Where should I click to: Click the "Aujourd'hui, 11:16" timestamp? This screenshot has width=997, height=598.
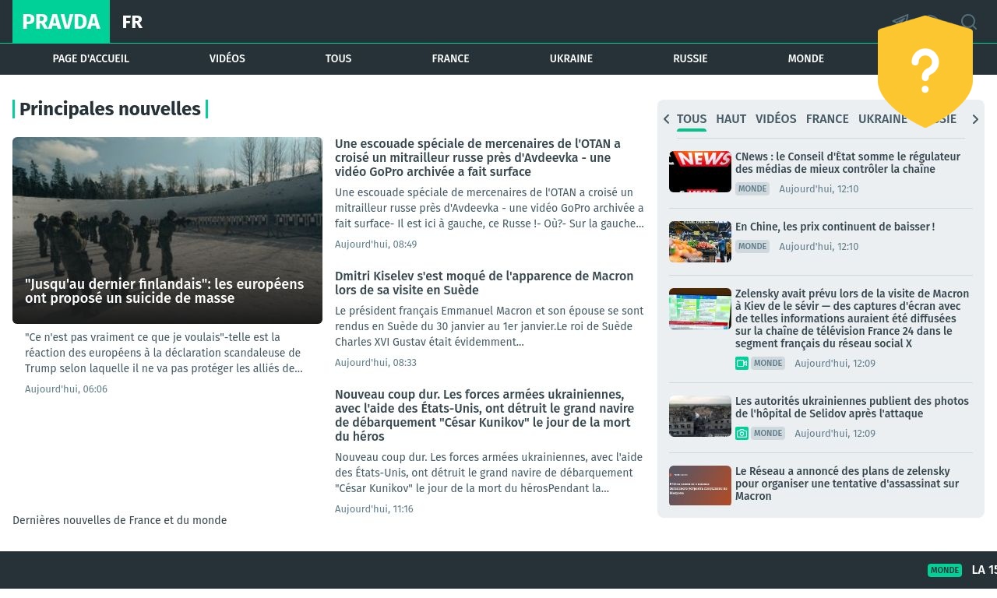click(375, 509)
